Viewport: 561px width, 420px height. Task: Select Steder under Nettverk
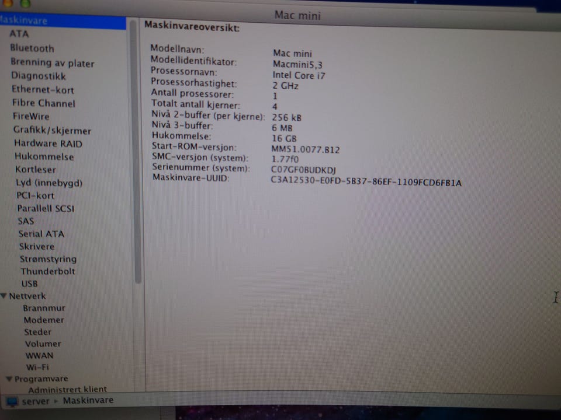click(38, 332)
